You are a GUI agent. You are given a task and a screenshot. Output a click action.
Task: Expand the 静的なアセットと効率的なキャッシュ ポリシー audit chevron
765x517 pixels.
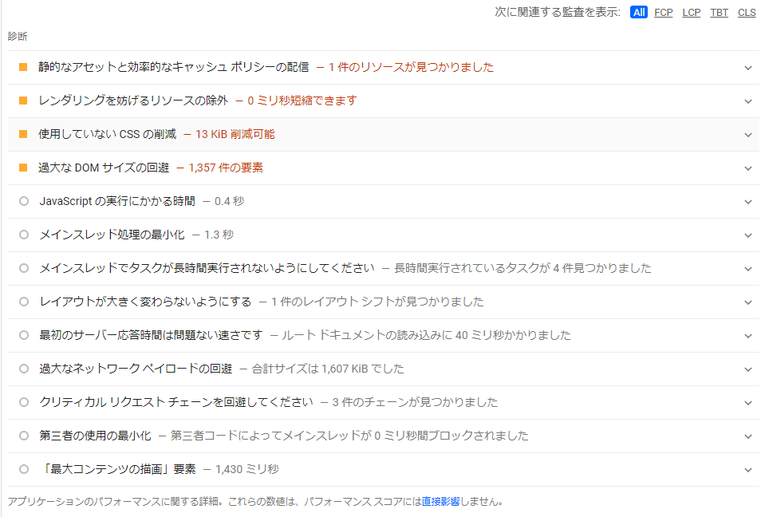click(748, 68)
